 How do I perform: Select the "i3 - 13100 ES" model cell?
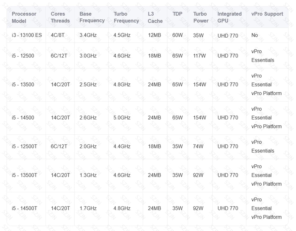27,35
